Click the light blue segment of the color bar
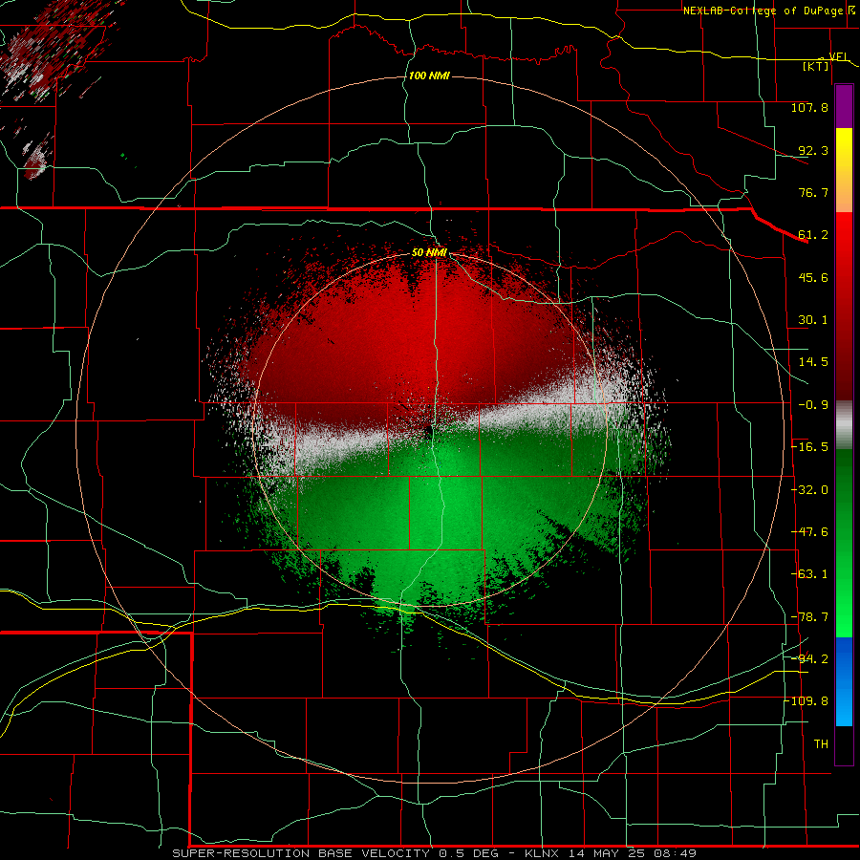 [x=844, y=681]
